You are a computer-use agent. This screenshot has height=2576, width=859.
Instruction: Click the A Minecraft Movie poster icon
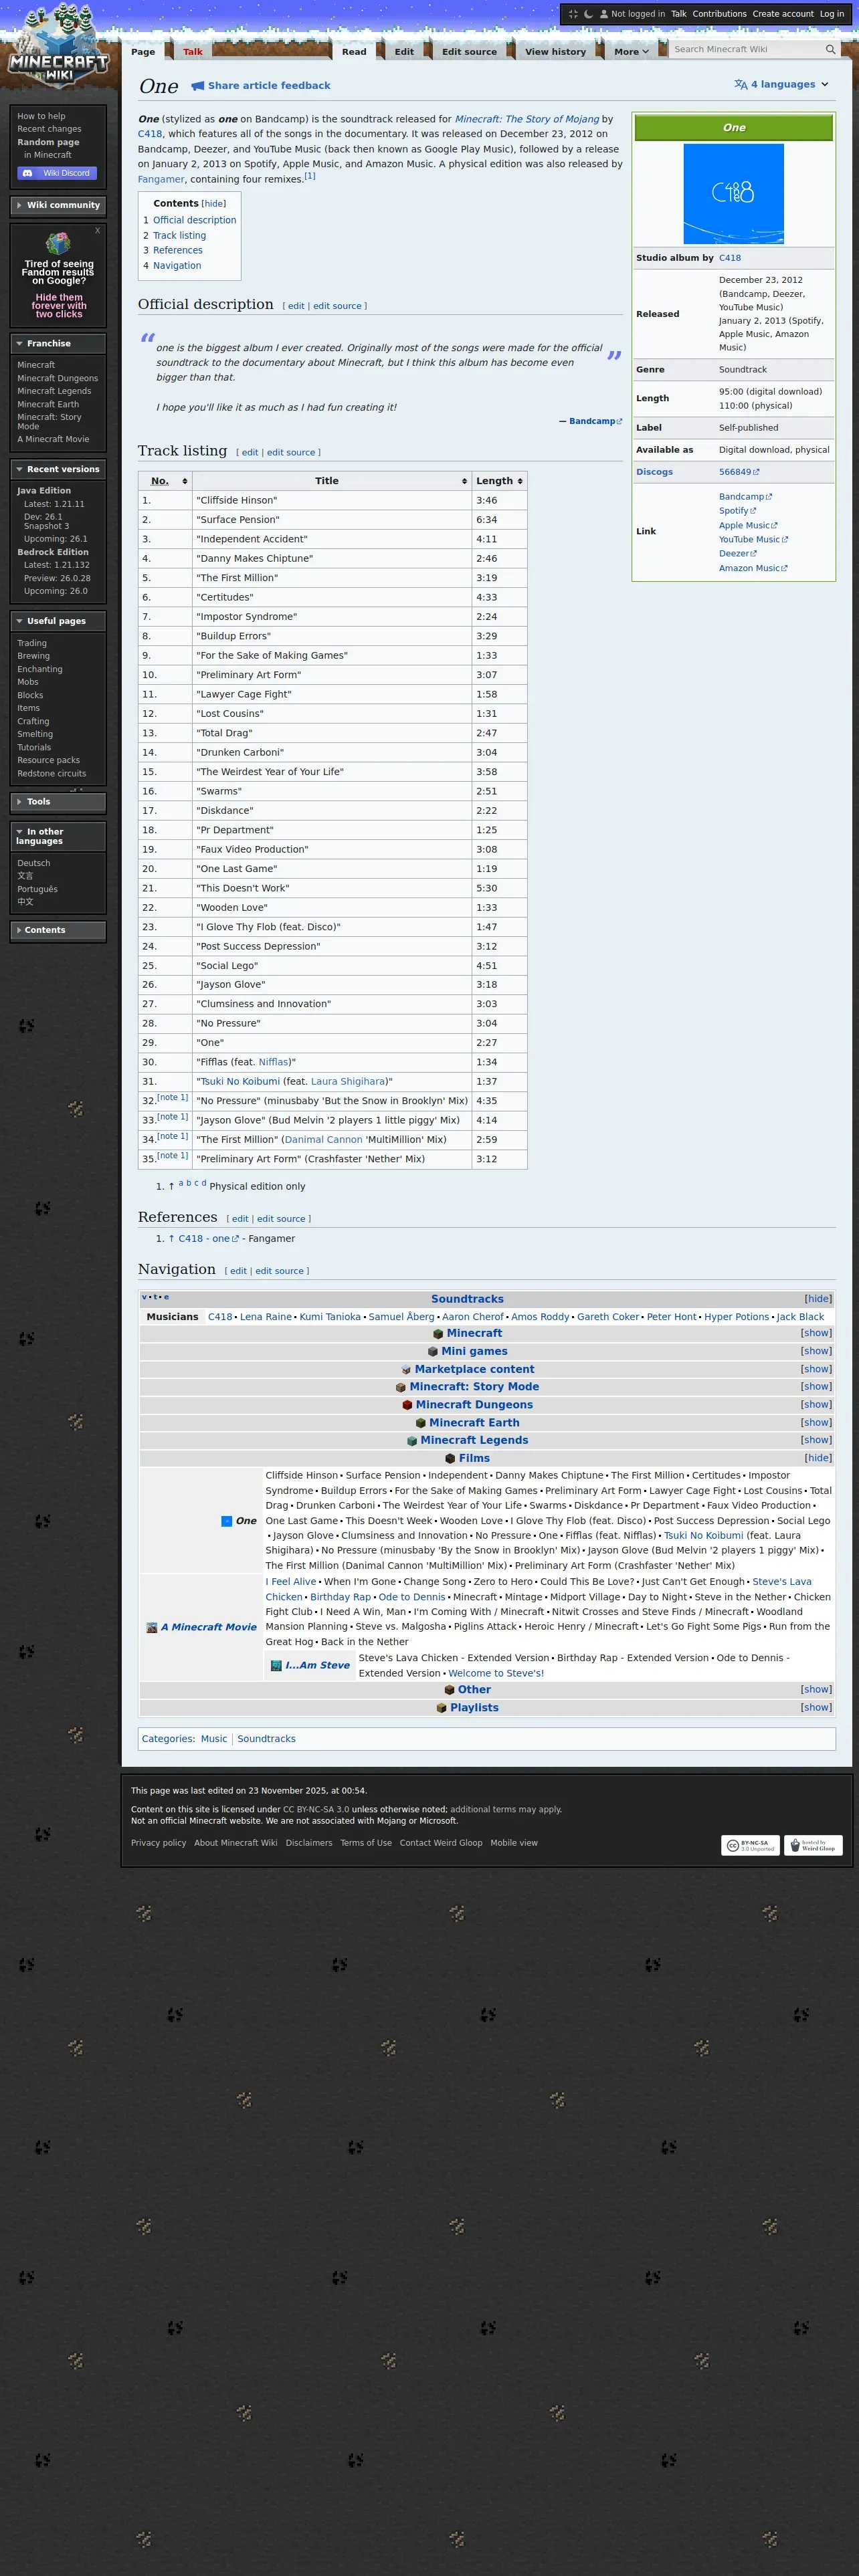(x=152, y=1628)
